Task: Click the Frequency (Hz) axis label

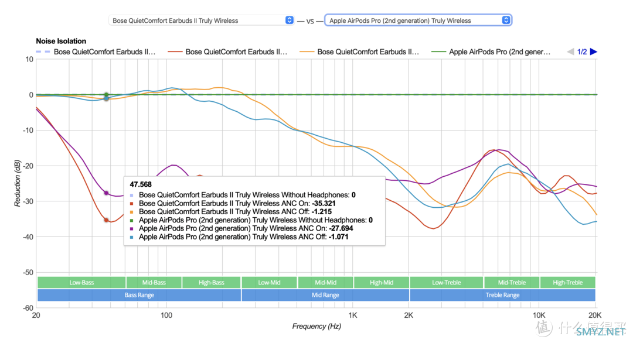Action: tap(316, 326)
